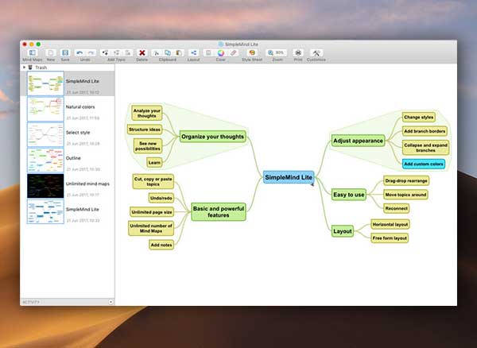
Task: Select the 'Structure ideas' topic
Action: [x=145, y=130]
